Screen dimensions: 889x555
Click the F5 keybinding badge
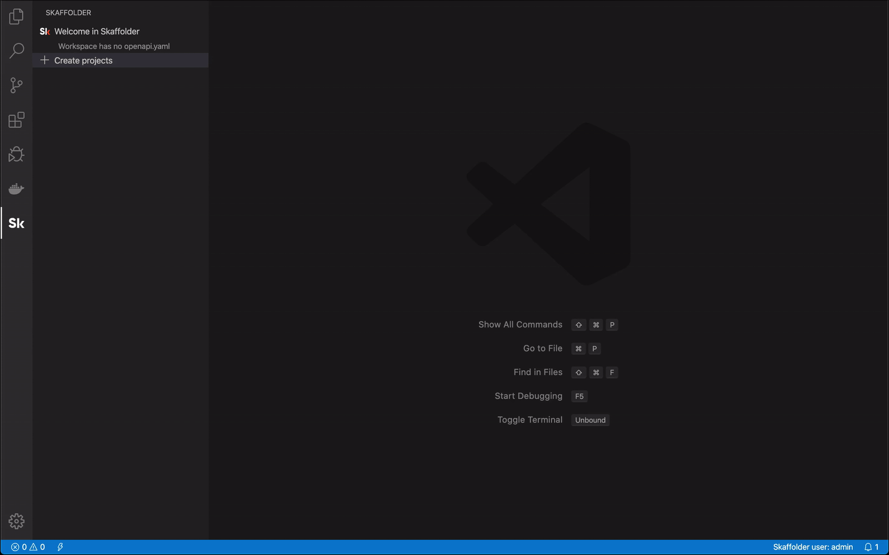580,396
